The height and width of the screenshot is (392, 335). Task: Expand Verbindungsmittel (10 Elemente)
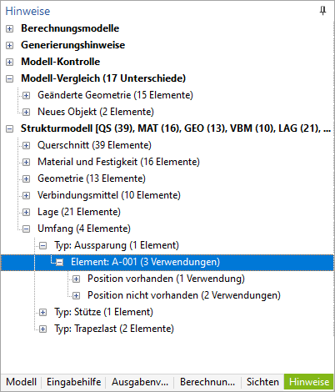point(26,195)
